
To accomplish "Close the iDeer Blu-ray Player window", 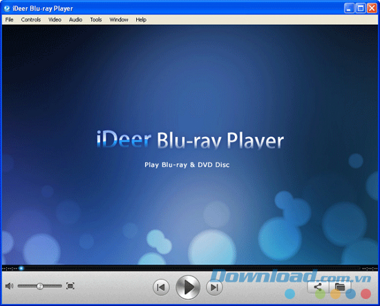I will pyautogui.click(x=372, y=8).
